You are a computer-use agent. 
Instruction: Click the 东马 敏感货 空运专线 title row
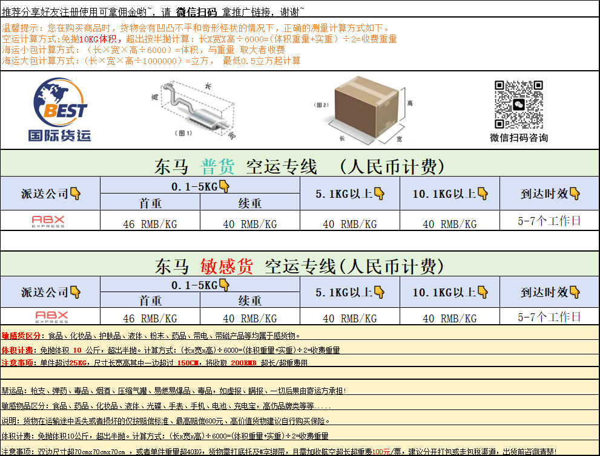(x=300, y=266)
